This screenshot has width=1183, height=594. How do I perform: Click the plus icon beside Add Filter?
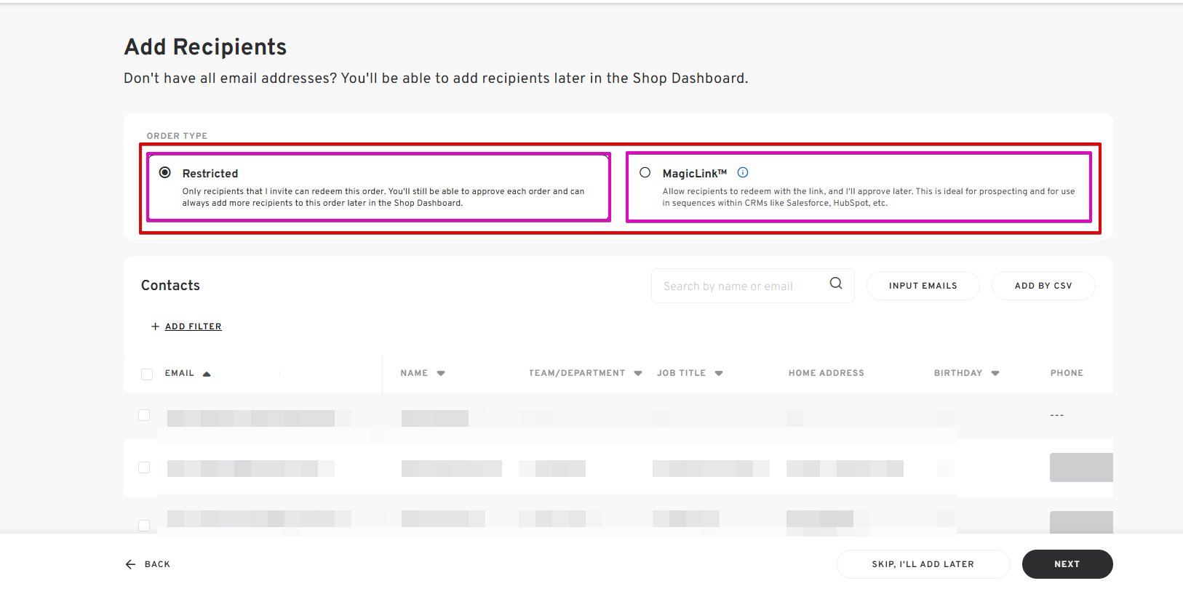155,326
